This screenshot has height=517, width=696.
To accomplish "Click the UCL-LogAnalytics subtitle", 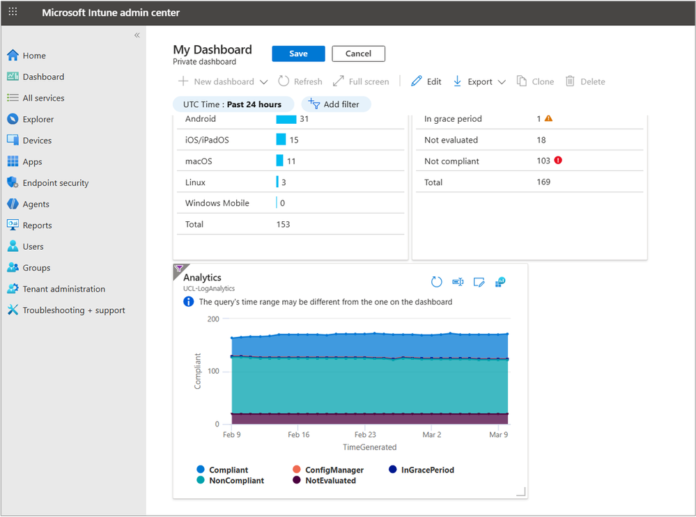I will (x=209, y=289).
